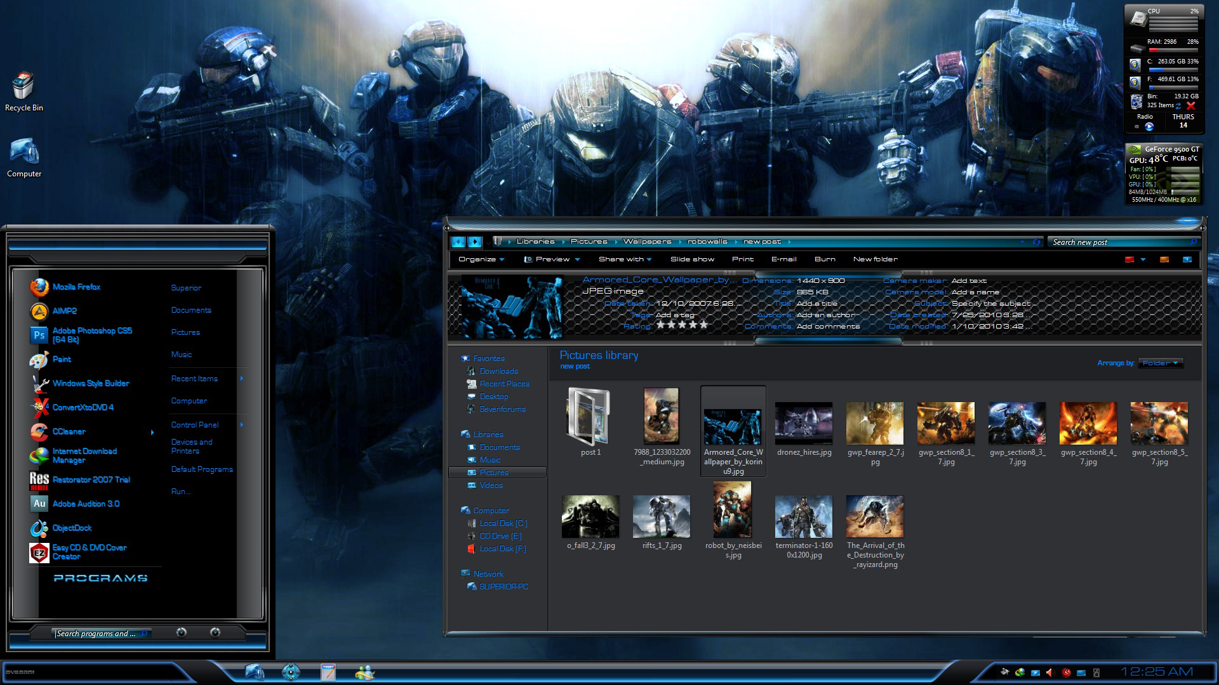Click the Radio stop button in gadget
This screenshot has height=685, width=1219.
(1136, 127)
